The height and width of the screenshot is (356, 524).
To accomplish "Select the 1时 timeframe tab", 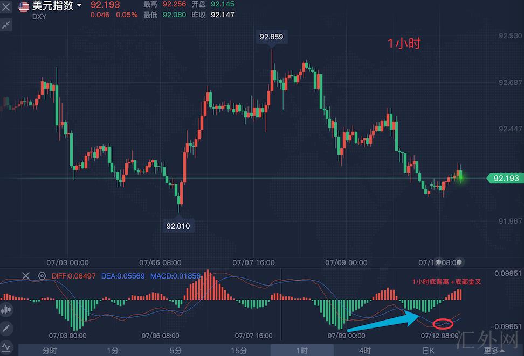I will tap(302, 351).
